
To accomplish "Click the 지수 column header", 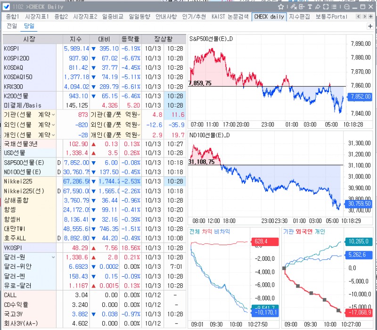I will coord(76,39).
